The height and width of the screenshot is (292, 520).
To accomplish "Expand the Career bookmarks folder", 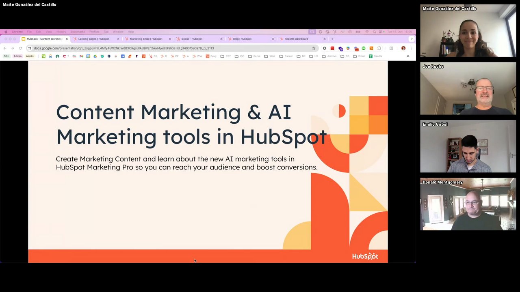I will [286, 56].
